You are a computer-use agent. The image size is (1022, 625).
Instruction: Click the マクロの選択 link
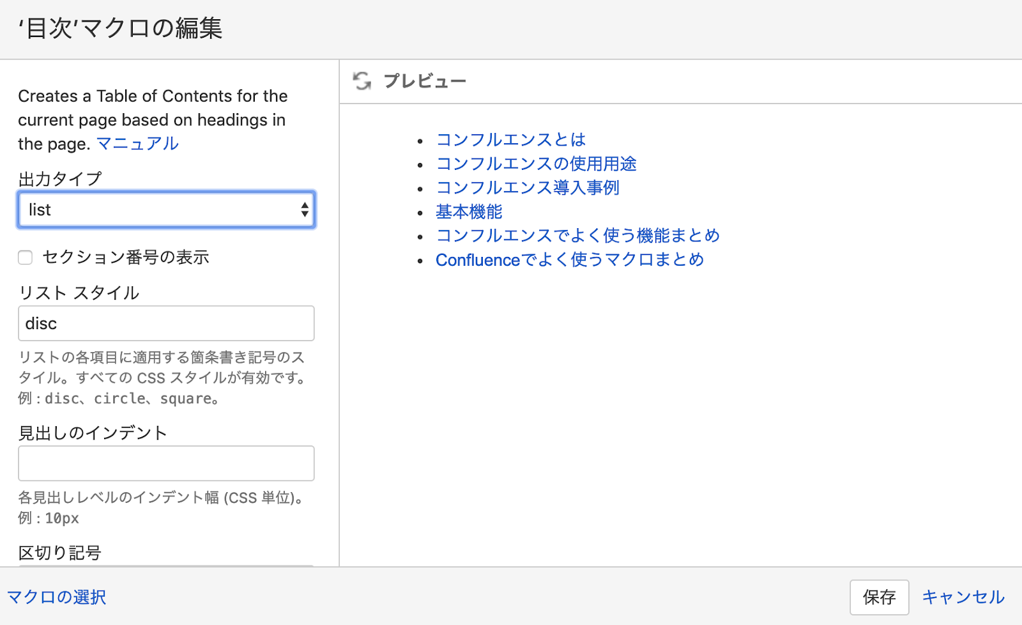(x=57, y=597)
